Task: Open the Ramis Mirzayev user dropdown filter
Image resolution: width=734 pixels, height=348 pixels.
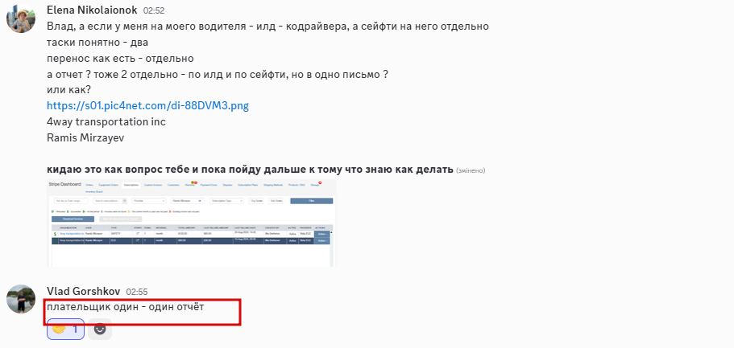Action: click(x=188, y=201)
